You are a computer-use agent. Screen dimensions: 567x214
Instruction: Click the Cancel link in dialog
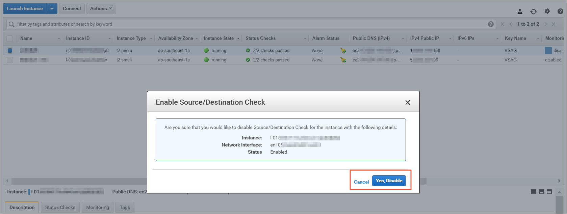(361, 182)
